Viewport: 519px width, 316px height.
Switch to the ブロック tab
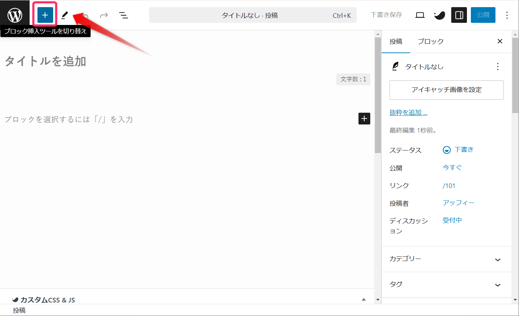[431, 42]
